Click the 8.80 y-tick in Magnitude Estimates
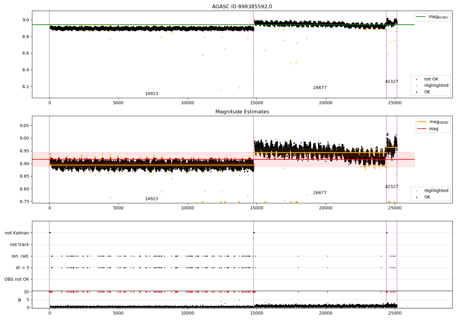Viewport: 457px width, 320px height. coord(24,189)
